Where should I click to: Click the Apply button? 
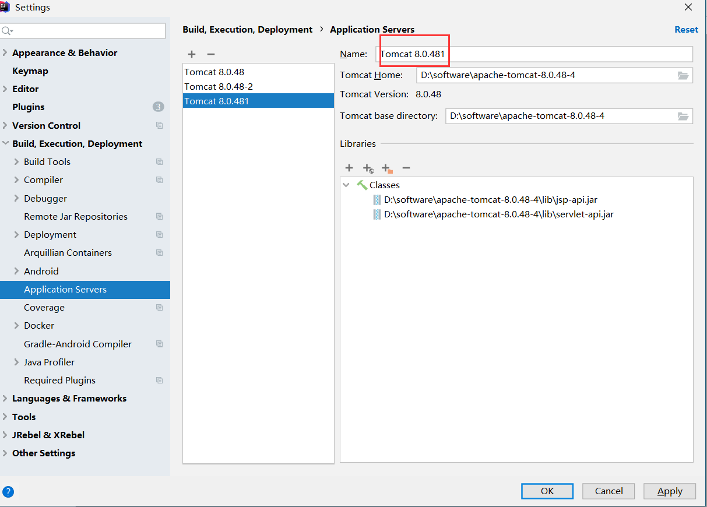(670, 491)
